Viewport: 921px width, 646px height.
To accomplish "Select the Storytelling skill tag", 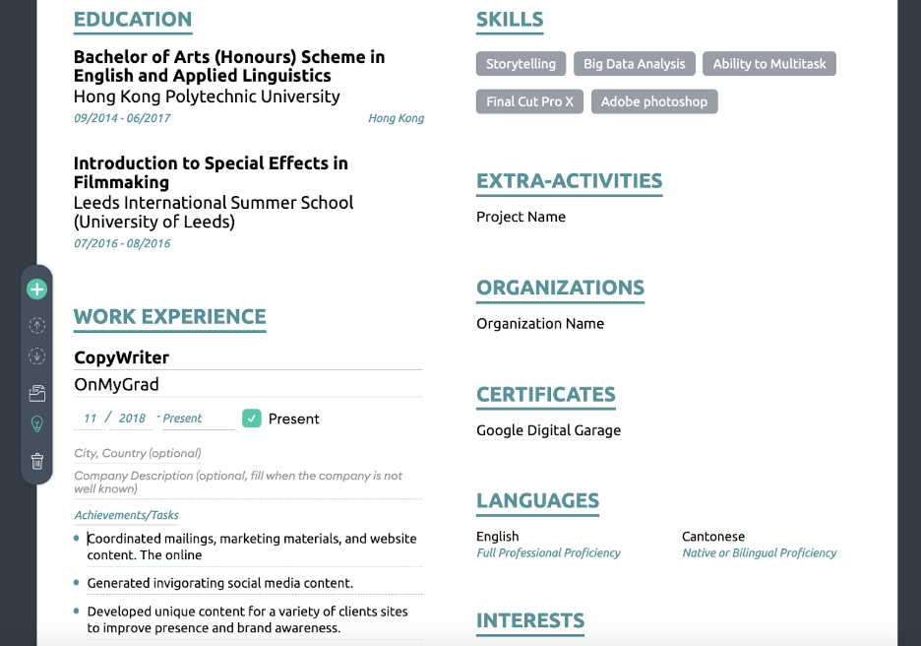I will (521, 63).
